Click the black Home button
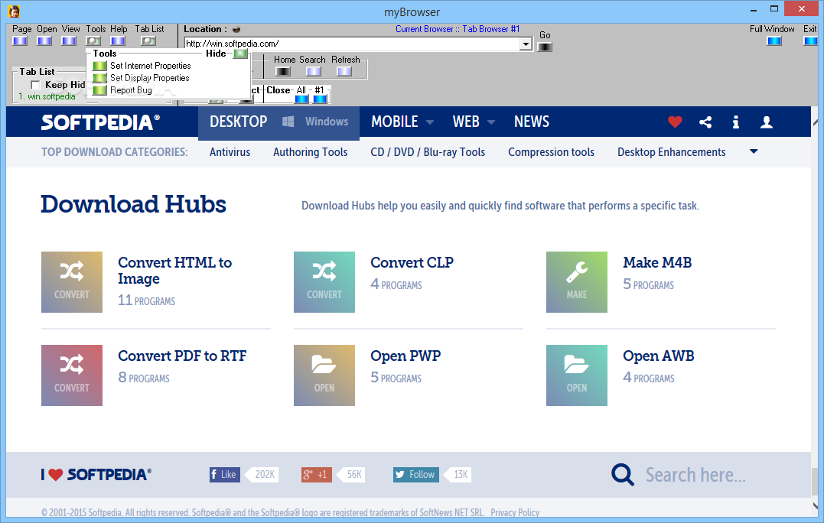 pyautogui.click(x=283, y=71)
